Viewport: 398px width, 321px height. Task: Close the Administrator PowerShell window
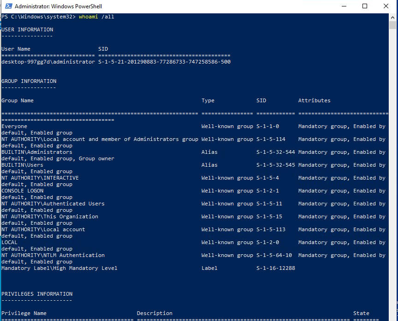click(x=386, y=6)
